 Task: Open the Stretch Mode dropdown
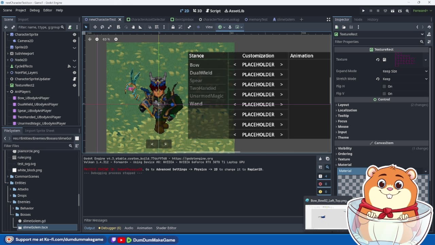[x=405, y=79]
